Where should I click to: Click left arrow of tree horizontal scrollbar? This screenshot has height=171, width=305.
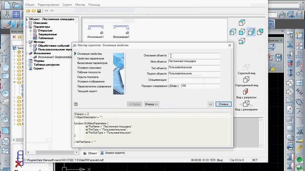(x=29, y=152)
